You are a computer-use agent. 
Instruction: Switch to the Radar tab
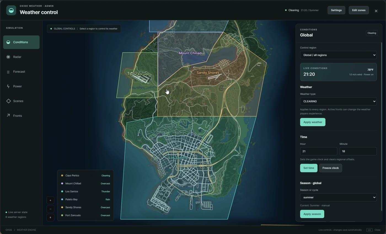click(21, 57)
